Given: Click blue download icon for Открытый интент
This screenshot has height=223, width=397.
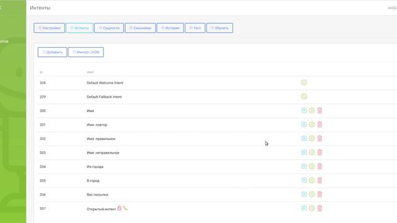Looking at the screenshot, I should click(x=304, y=208).
